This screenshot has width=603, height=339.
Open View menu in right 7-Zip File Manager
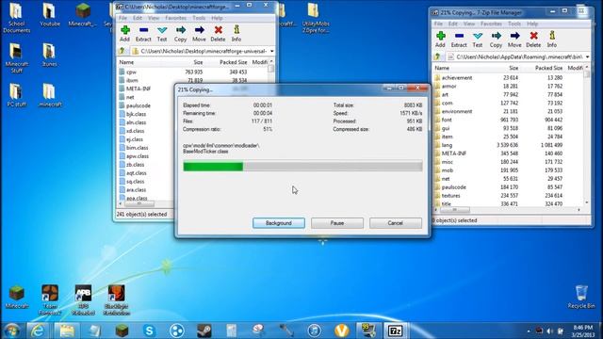tap(469, 24)
